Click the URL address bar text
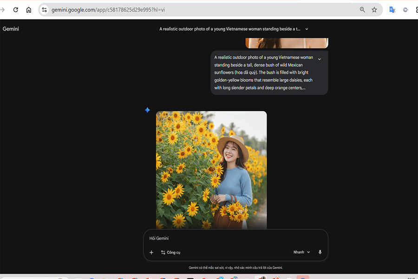 point(108,10)
